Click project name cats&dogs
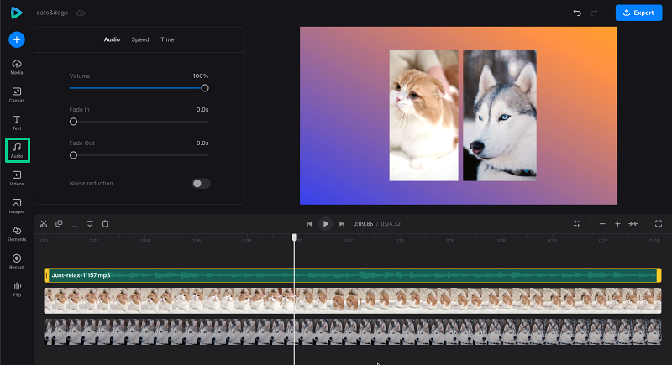 [x=52, y=13]
